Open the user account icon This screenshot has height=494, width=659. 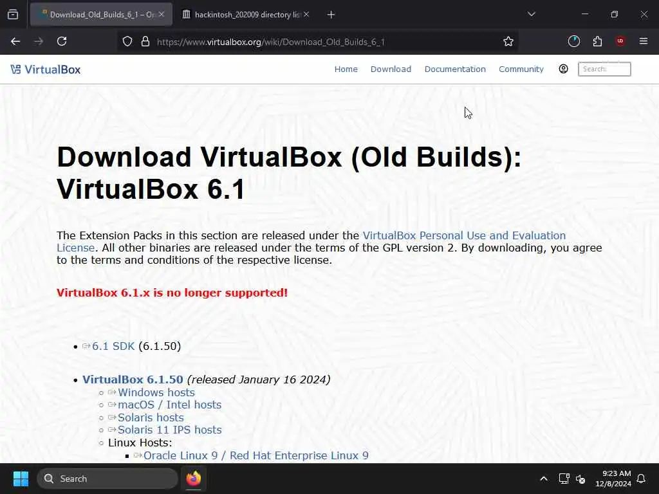point(563,69)
